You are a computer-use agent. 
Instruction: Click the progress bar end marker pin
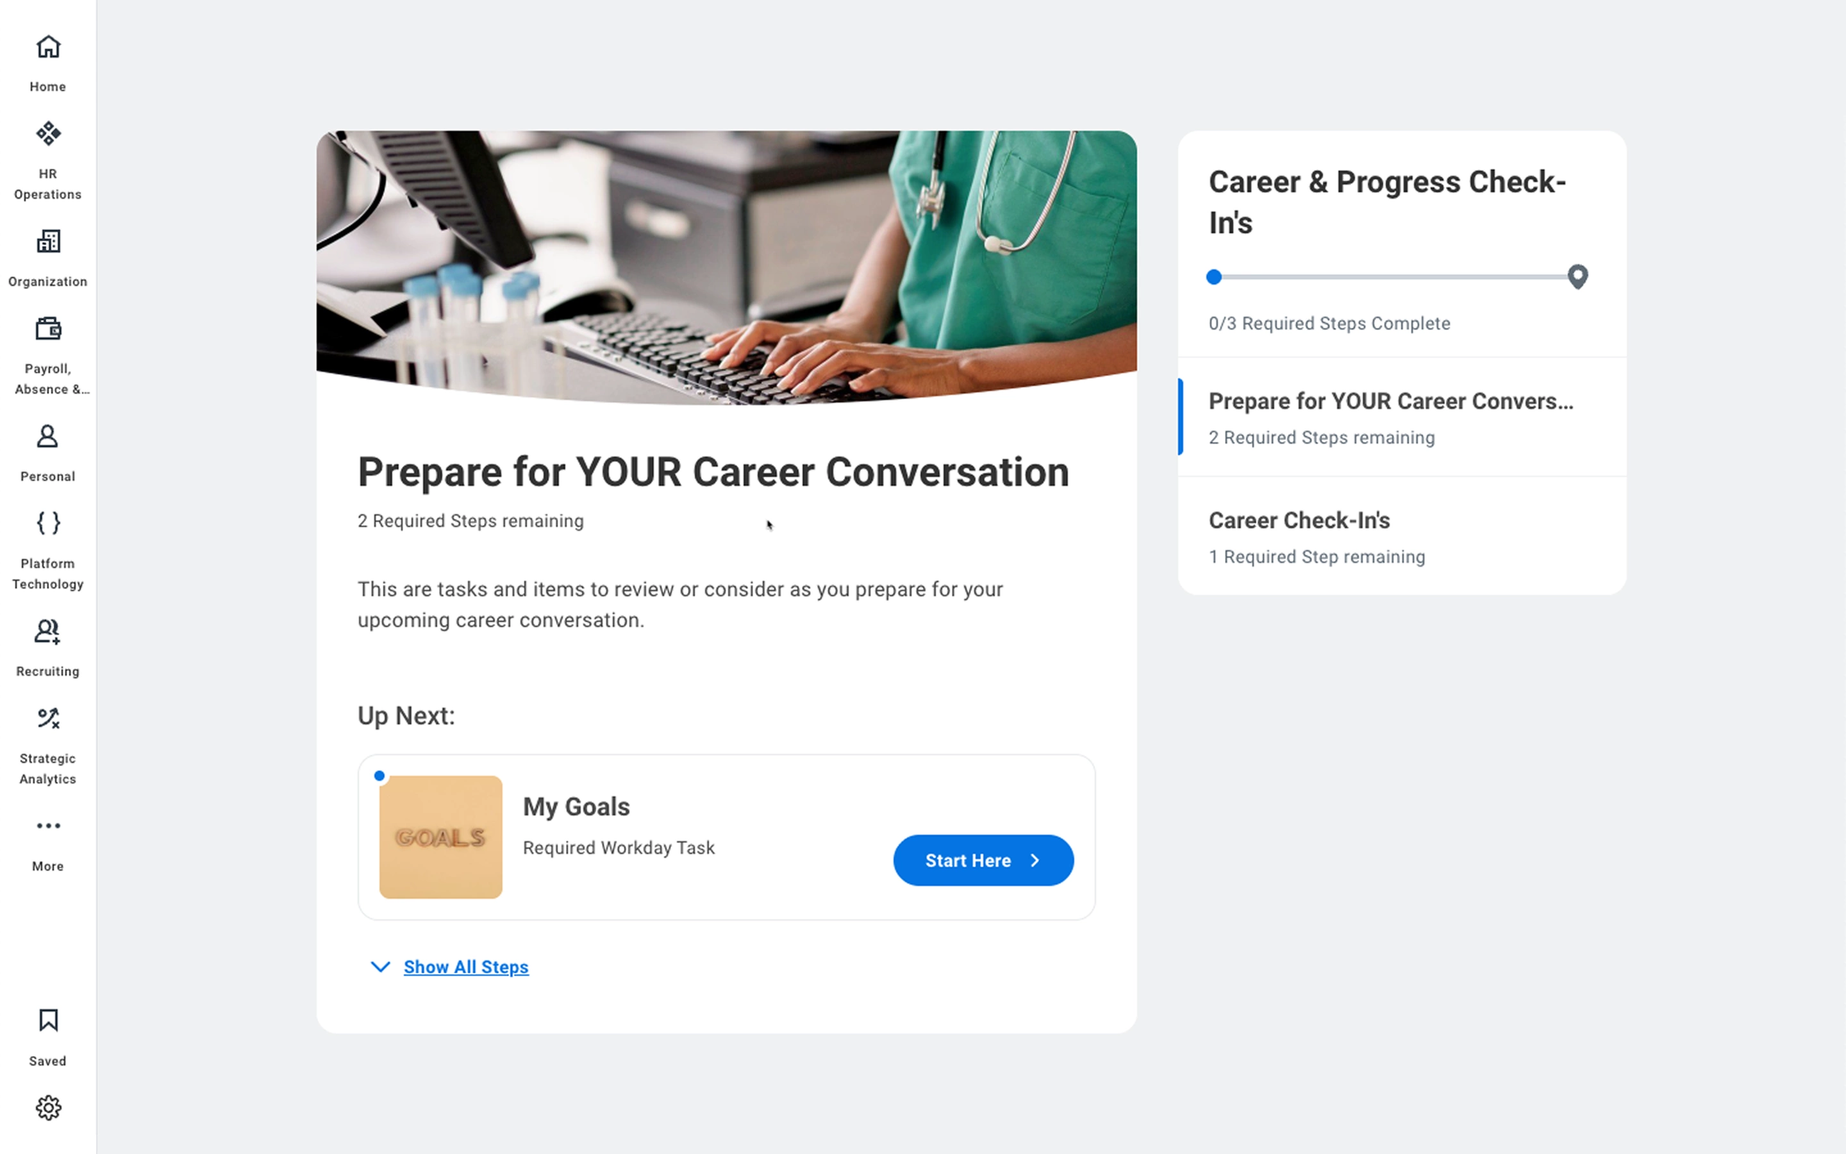tap(1577, 276)
